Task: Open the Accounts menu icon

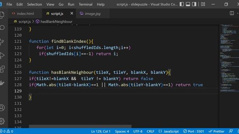Action: [2, 108]
